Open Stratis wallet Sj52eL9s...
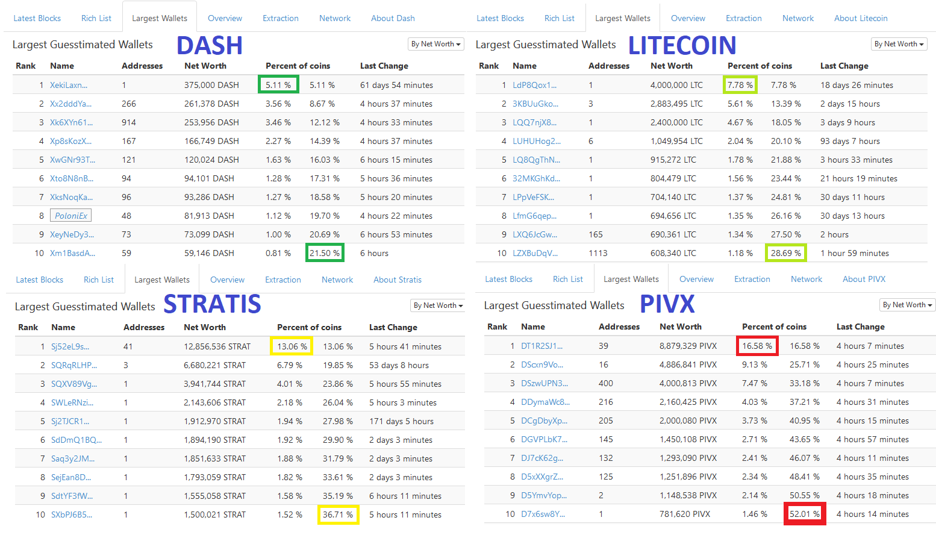Viewport: 936px width, 535px height. point(70,346)
